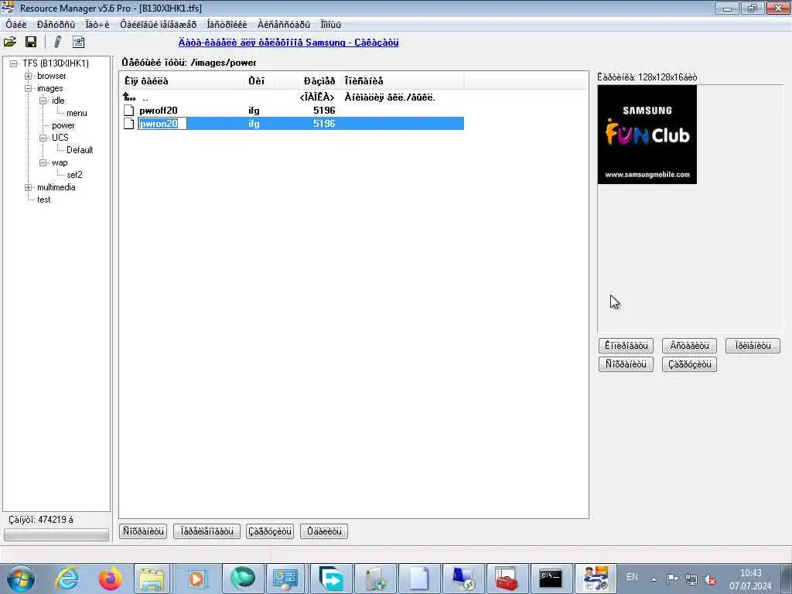This screenshot has height=594, width=792.
Task: Open the Control Panel taskbar icon
Action: (286, 579)
